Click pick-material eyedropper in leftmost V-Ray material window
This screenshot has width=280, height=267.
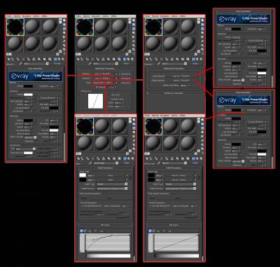(21, 64)
